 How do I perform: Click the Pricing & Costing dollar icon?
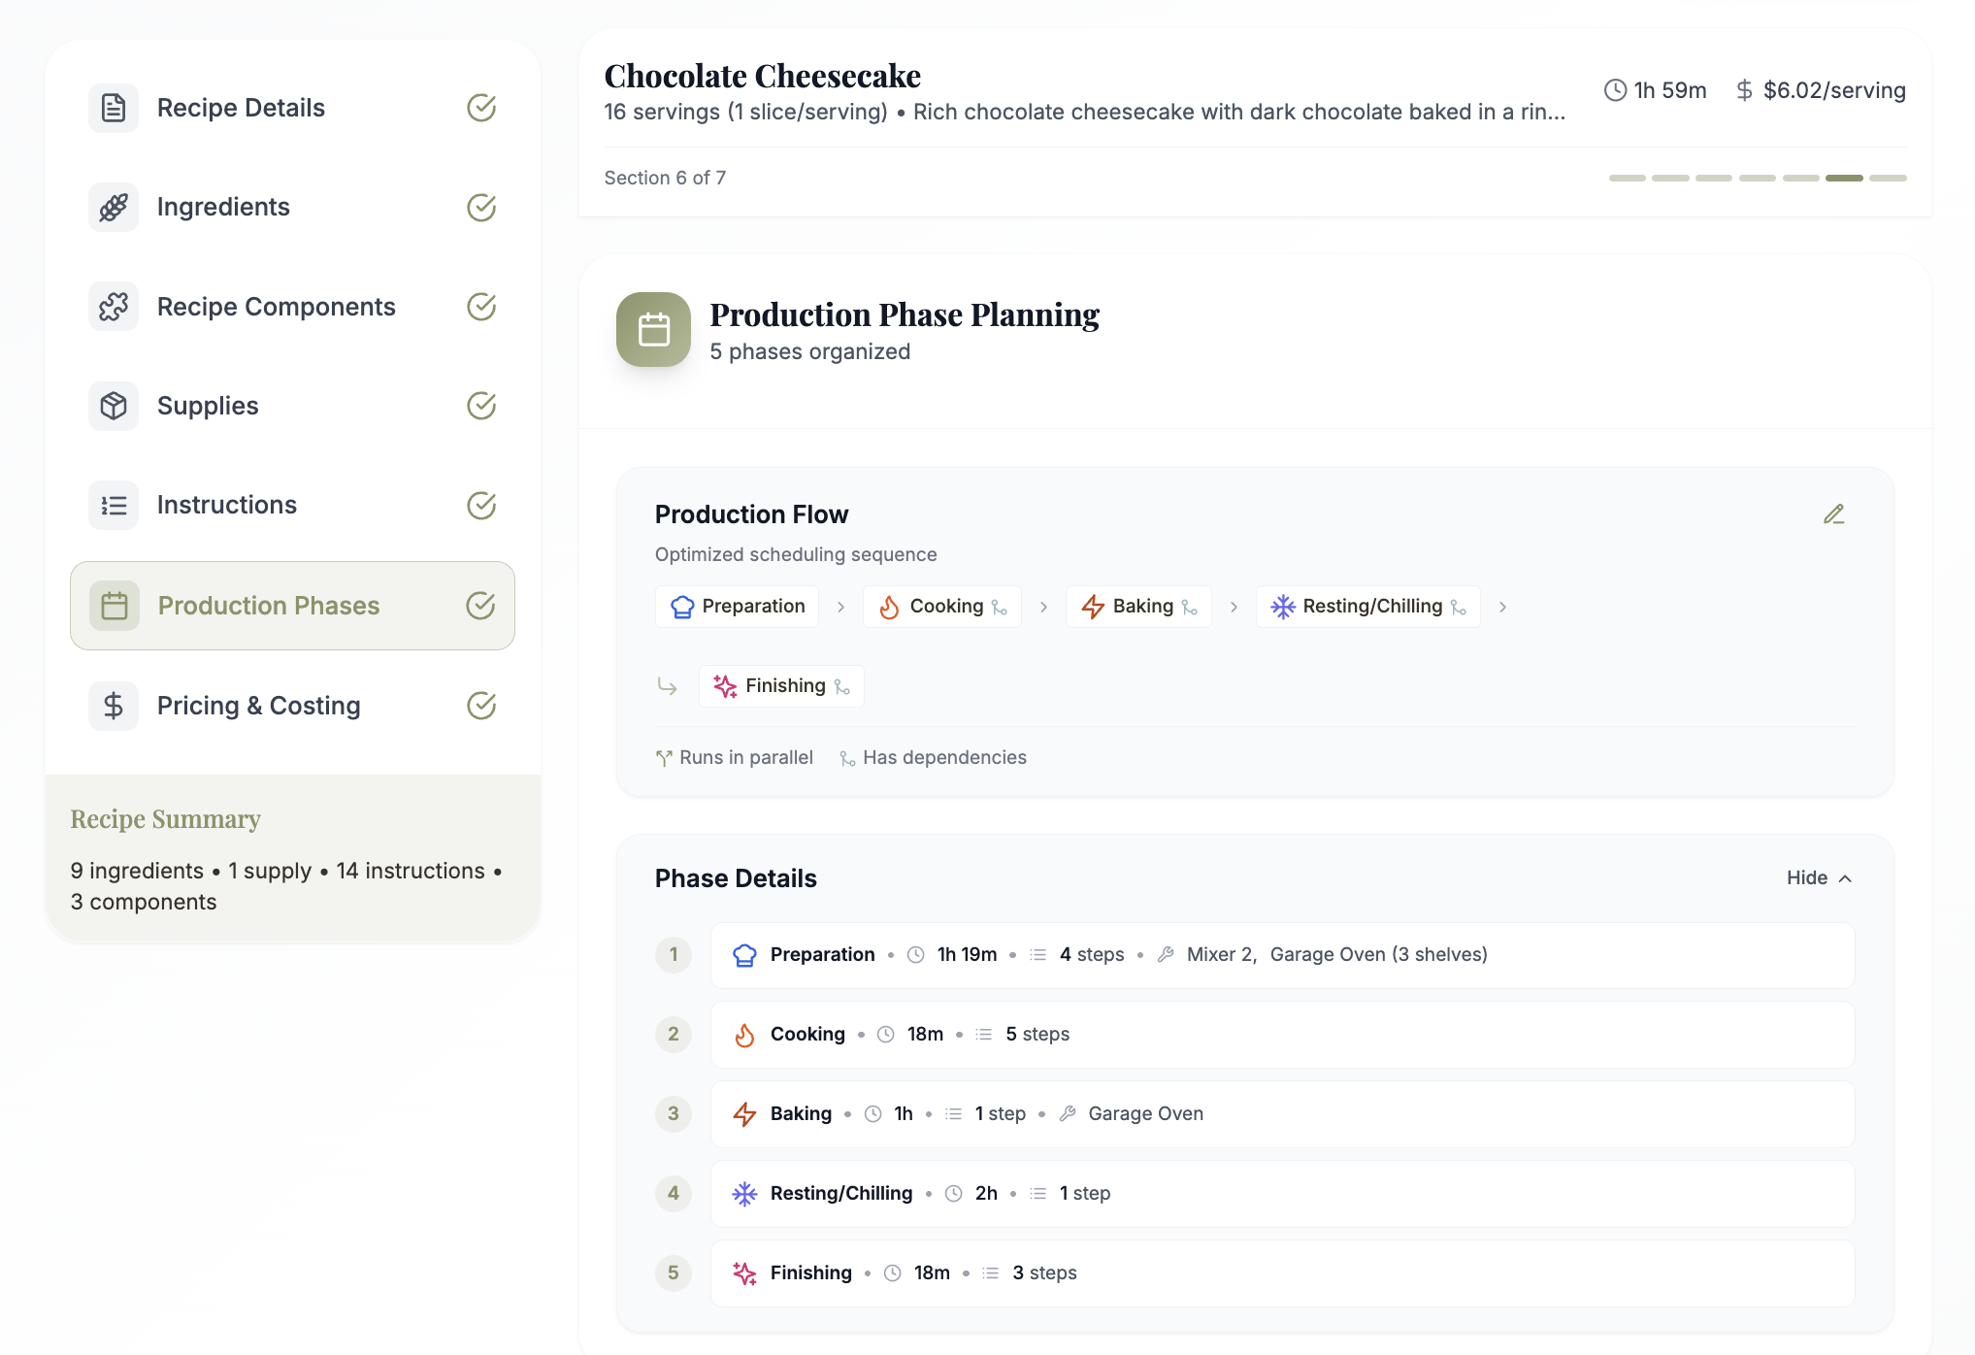coord(113,706)
